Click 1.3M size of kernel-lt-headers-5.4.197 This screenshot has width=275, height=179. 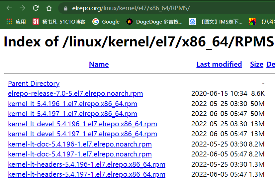click(257, 174)
